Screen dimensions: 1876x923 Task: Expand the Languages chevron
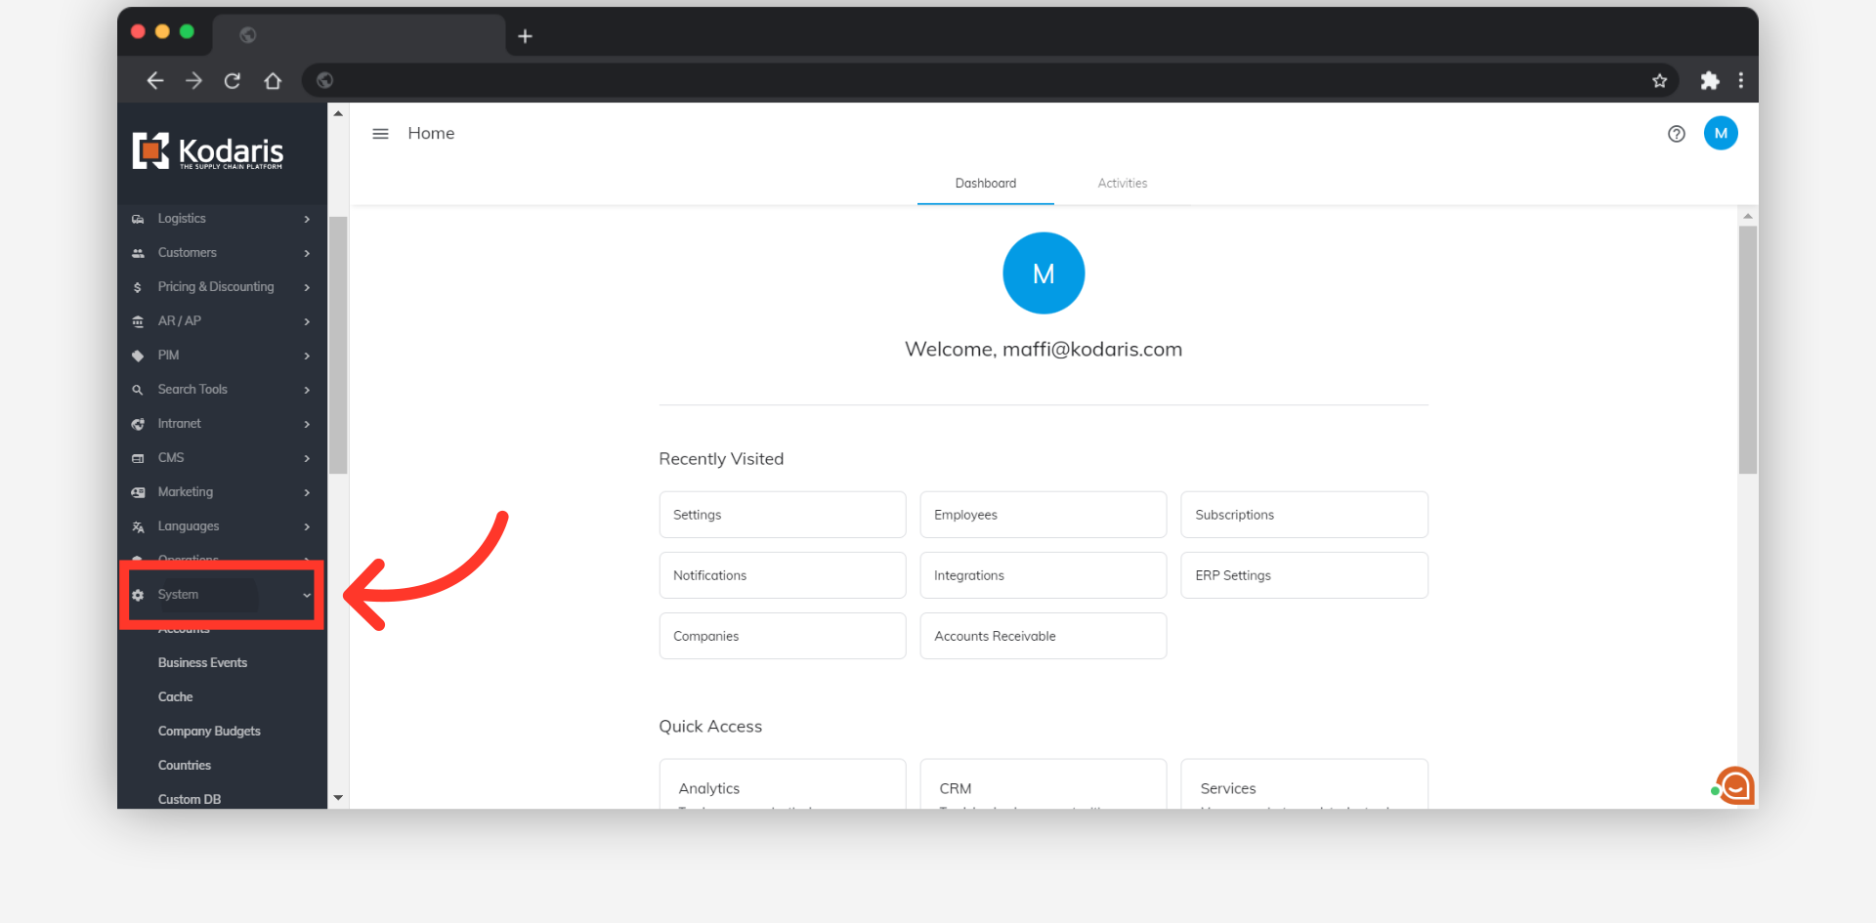click(307, 526)
